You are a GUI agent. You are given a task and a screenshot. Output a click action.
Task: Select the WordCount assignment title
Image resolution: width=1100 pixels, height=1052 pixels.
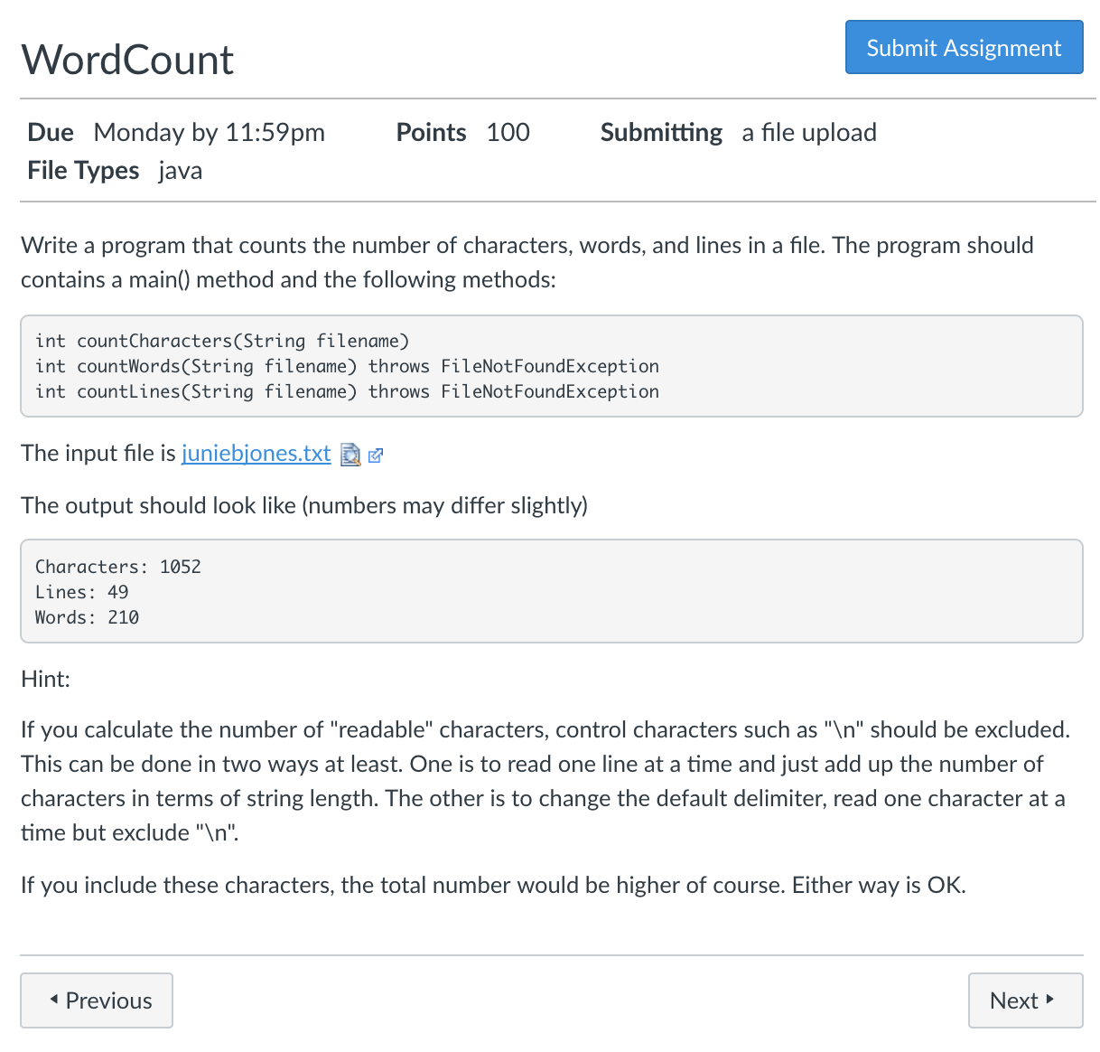pyautogui.click(x=127, y=60)
